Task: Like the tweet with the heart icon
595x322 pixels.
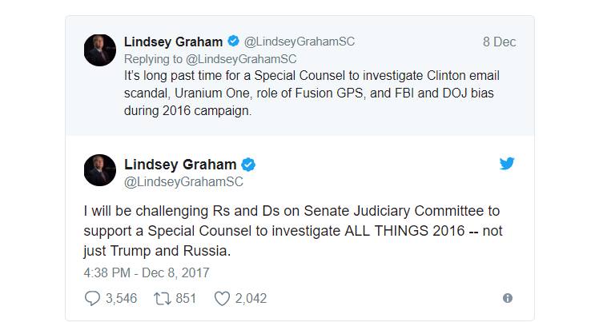Action: [x=222, y=298]
